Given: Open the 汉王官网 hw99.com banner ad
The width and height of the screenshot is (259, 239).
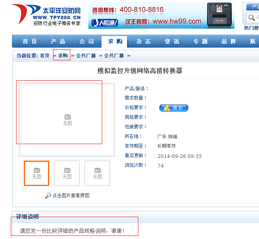Looking at the screenshot, I should tap(161, 15).
